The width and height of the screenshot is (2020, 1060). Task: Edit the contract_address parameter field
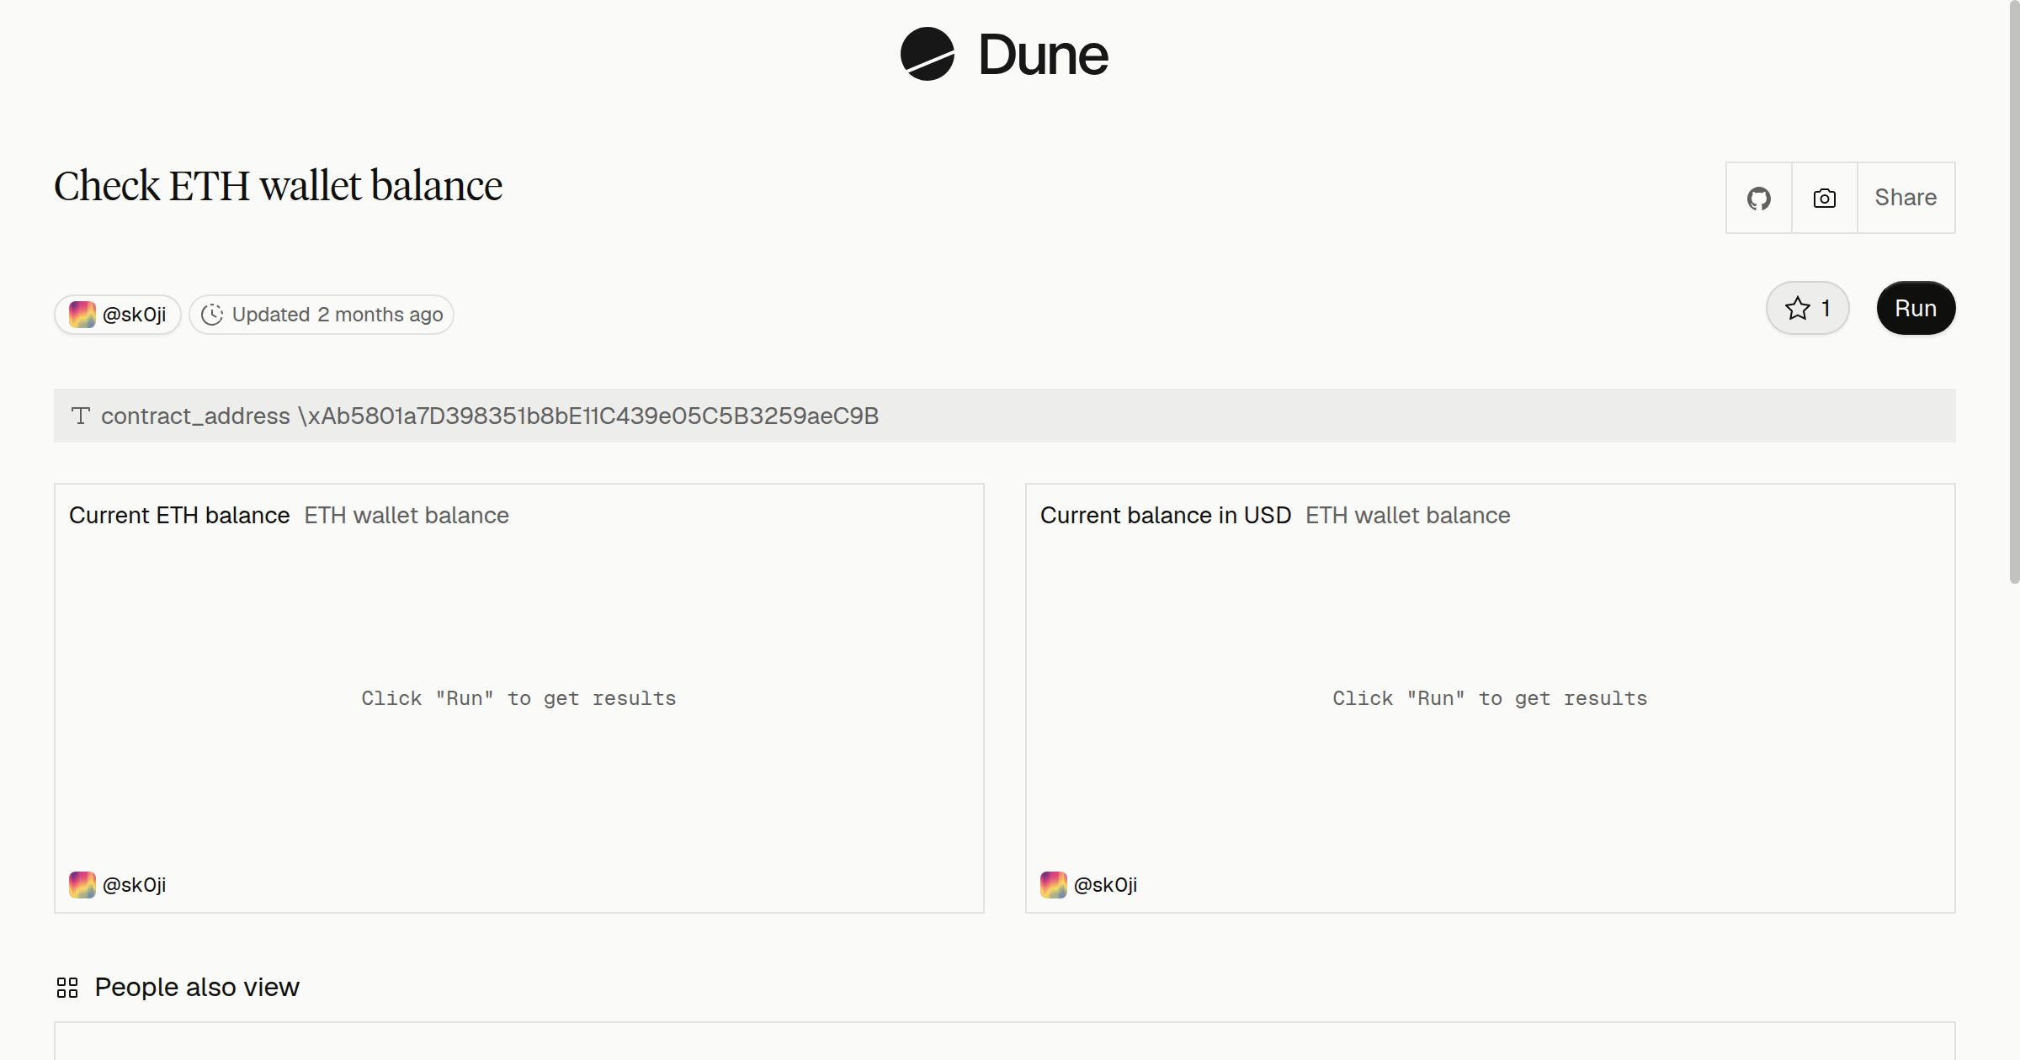point(1004,416)
